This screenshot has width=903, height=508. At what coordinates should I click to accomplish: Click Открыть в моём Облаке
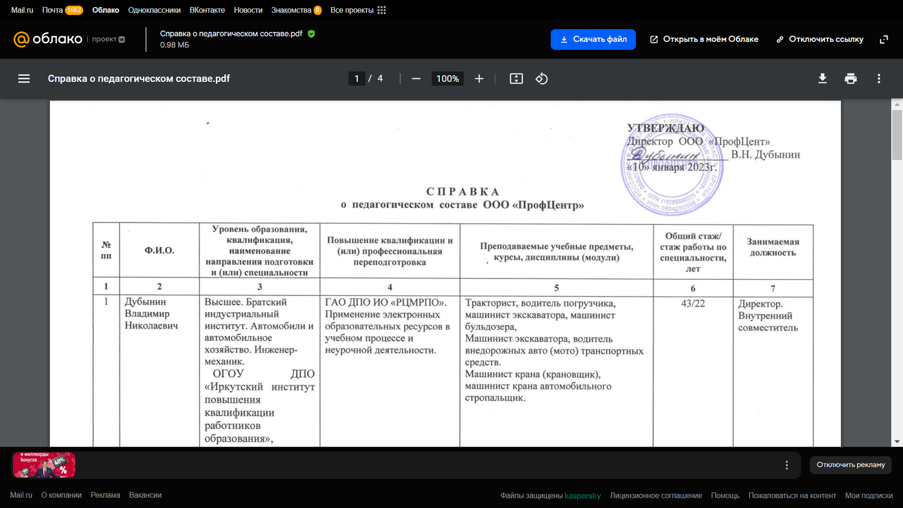pyautogui.click(x=704, y=39)
